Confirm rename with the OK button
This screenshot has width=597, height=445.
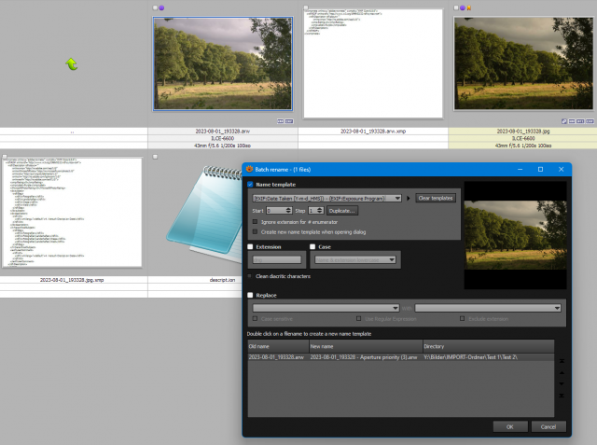[x=510, y=426]
